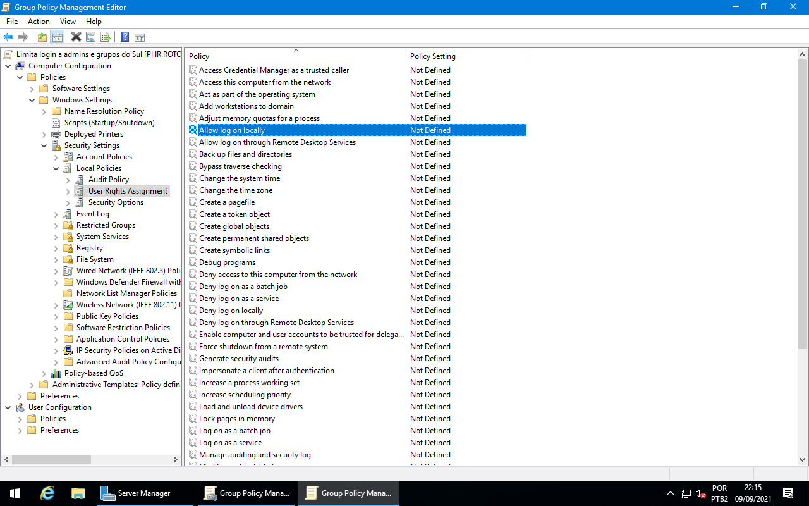Sort by the Policy Setting column header

(432, 56)
